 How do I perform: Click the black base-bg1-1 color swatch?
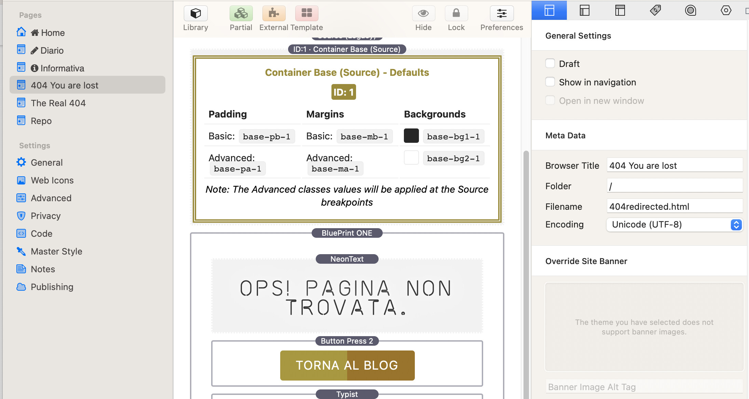(411, 136)
